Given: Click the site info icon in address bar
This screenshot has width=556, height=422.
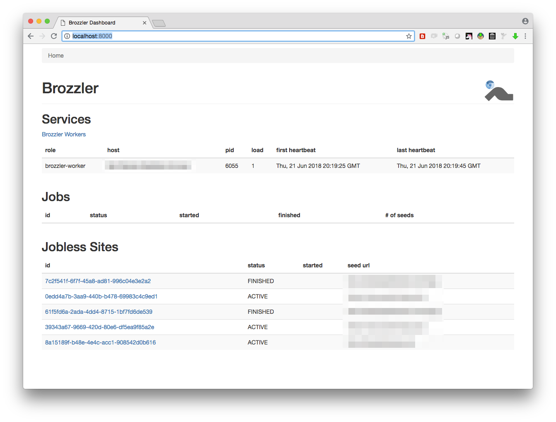Looking at the screenshot, I should (67, 36).
